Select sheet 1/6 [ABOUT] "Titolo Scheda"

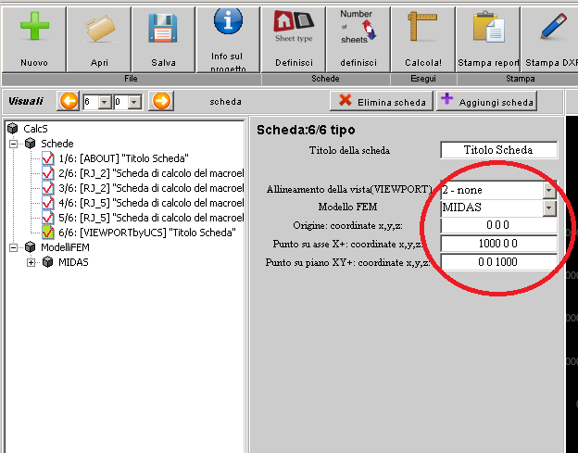(124, 158)
